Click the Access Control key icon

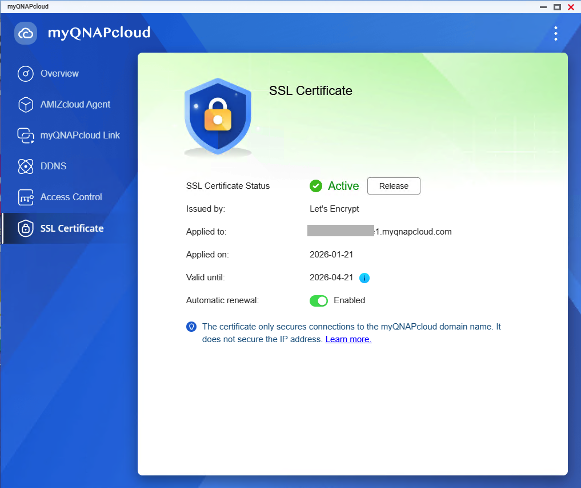26,197
